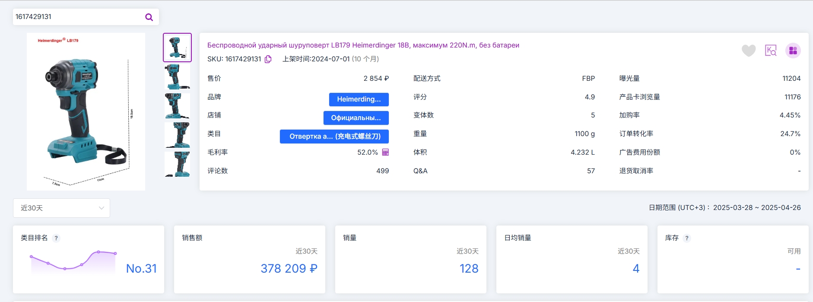
Task: Show help for category ranking question mark
Action: pyautogui.click(x=56, y=238)
